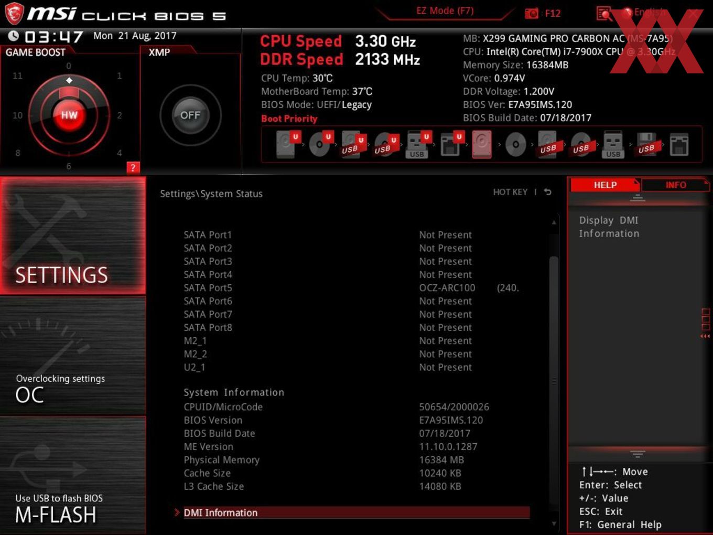Click the Physical Memory label
713x535 pixels.
[x=221, y=460]
